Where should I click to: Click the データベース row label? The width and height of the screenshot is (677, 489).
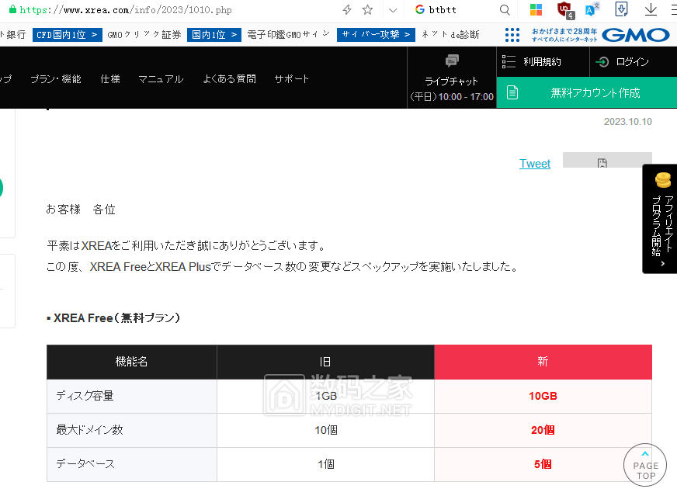(x=85, y=464)
